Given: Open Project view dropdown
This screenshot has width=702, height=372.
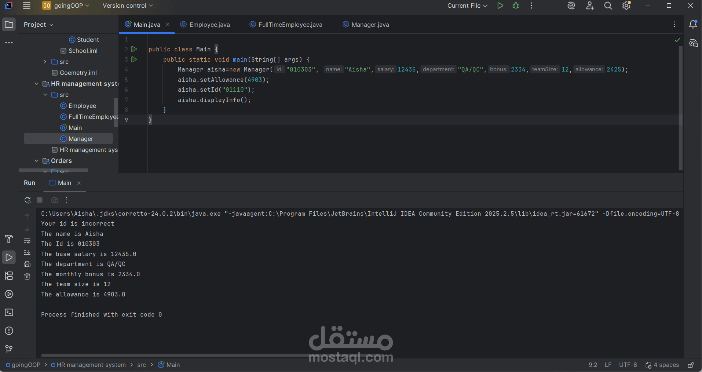Looking at the screenshot, I should click(39, 25).
